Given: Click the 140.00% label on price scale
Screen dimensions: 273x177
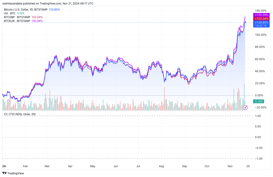Looking at the screenshot, I should (x=260, y=10).
